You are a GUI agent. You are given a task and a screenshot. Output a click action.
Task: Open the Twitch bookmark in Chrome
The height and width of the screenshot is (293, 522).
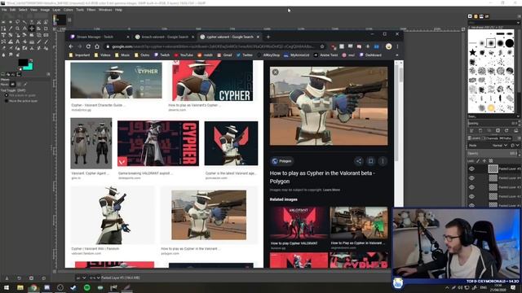coord(162,55)
